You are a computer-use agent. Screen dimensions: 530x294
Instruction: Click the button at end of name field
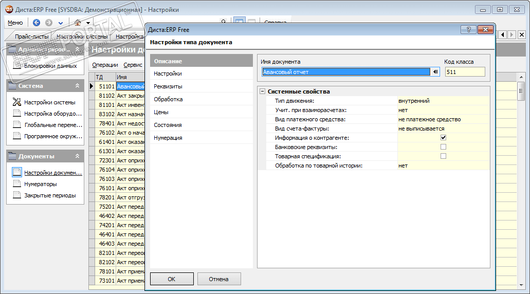tap(435, 72)
